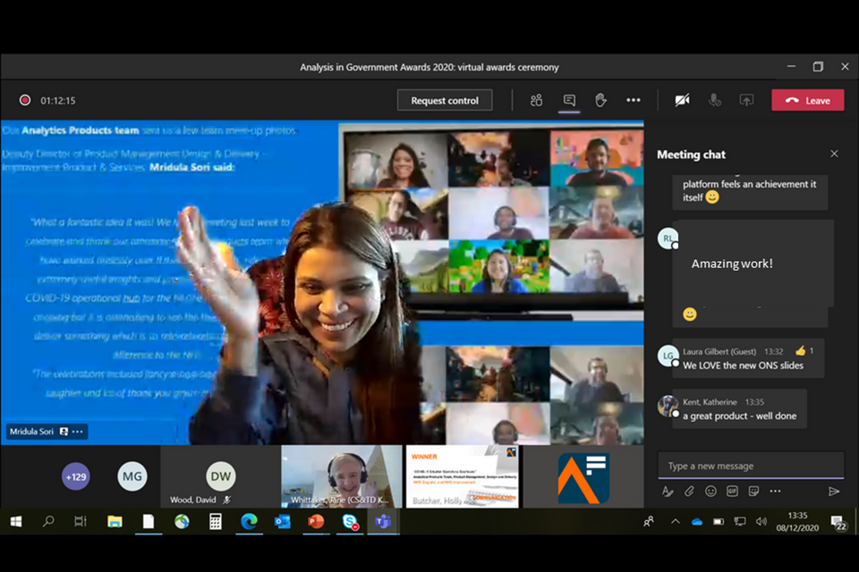Open the emoji picker

[710, 491]
